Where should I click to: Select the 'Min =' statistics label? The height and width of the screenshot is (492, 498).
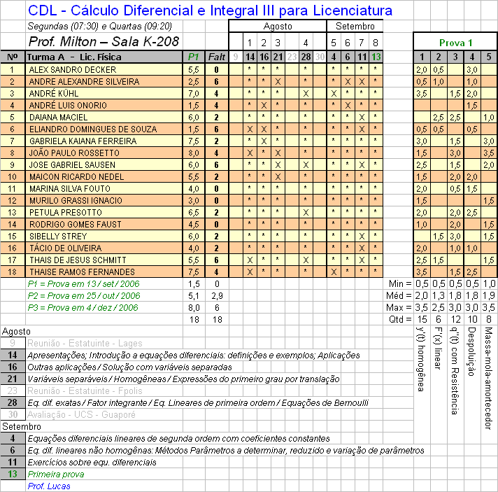click(x=400, y=284)
